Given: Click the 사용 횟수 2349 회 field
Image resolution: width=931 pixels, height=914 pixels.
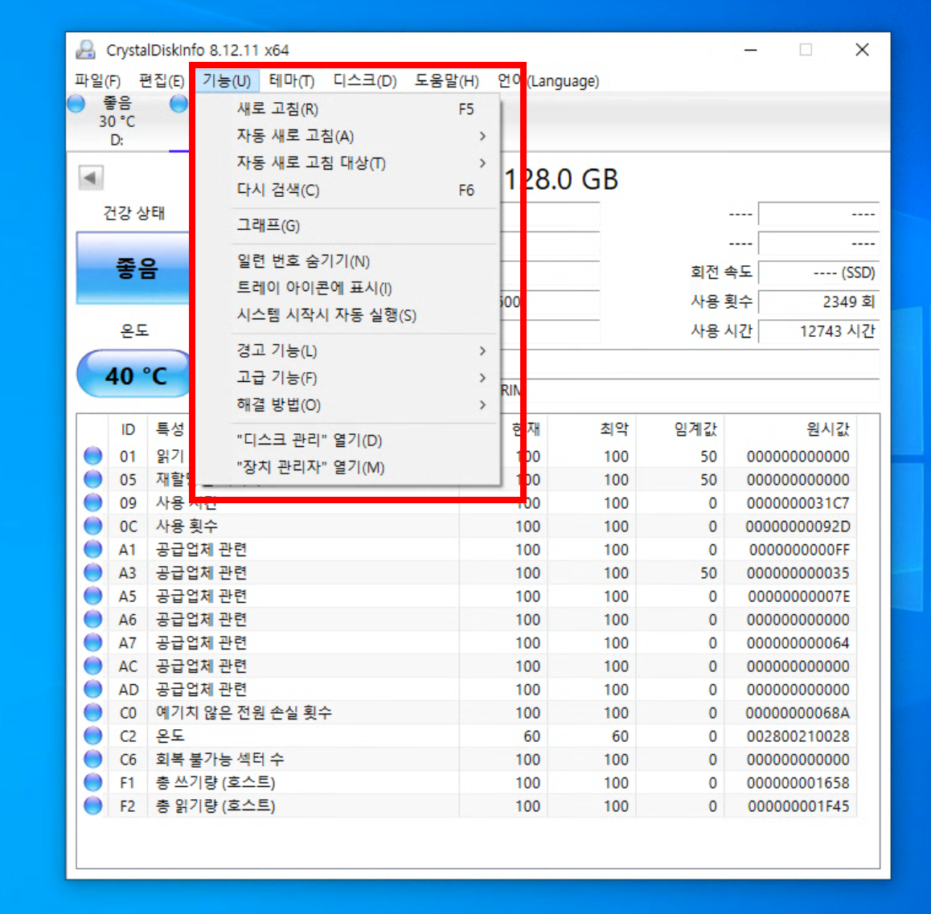Looking at the screenshot, I should pos(818,301).
